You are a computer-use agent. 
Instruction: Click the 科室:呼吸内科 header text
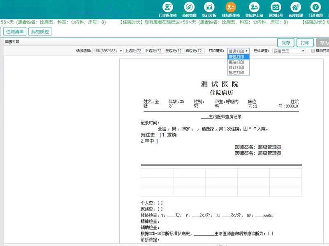pos(227,104)
